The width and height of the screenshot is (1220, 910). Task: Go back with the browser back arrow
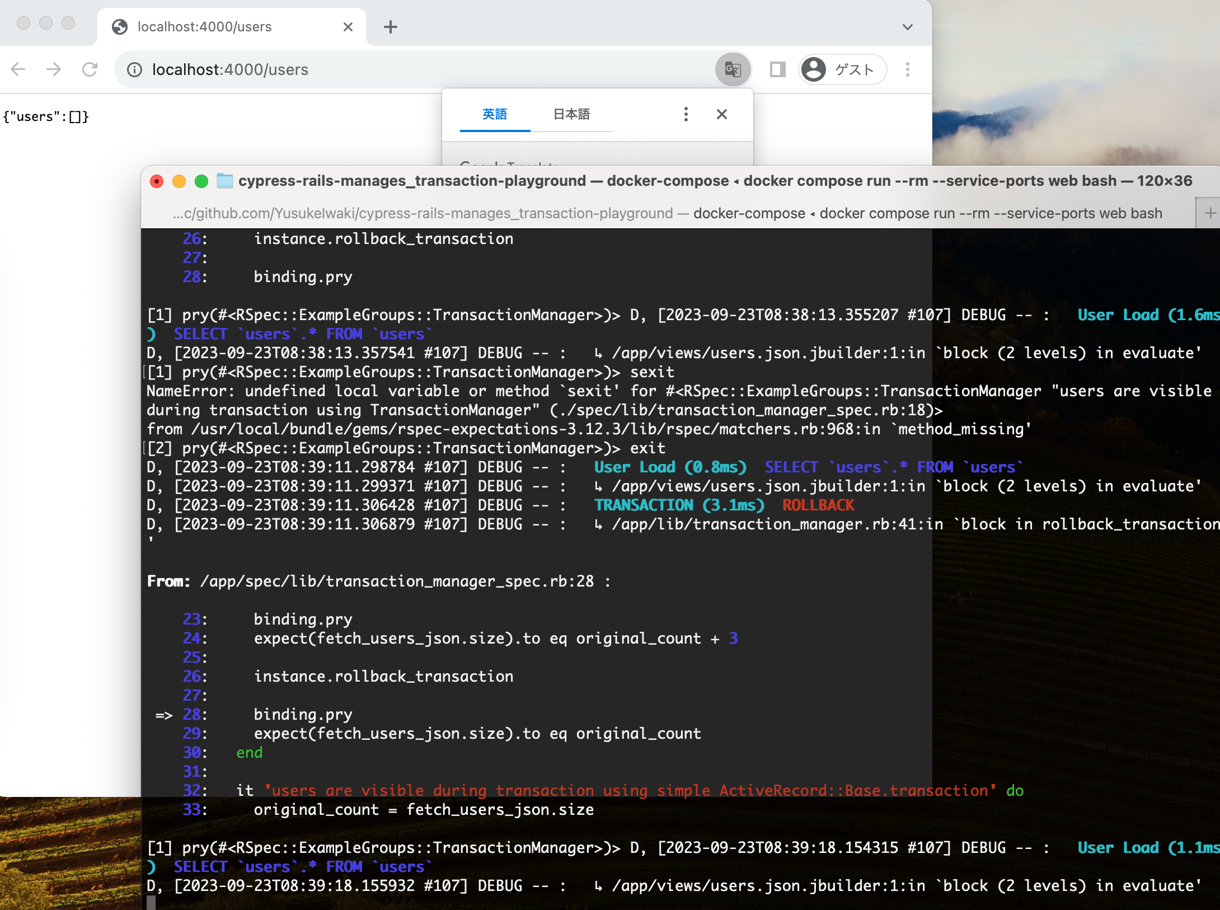tap(18, 69)
